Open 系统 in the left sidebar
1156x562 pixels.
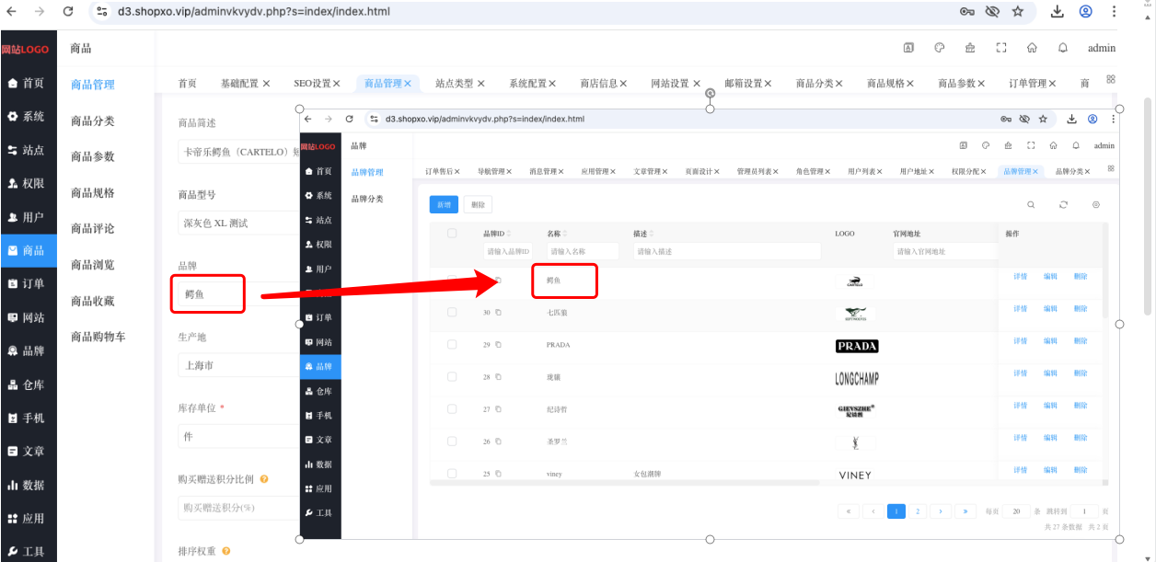(28, 117)
